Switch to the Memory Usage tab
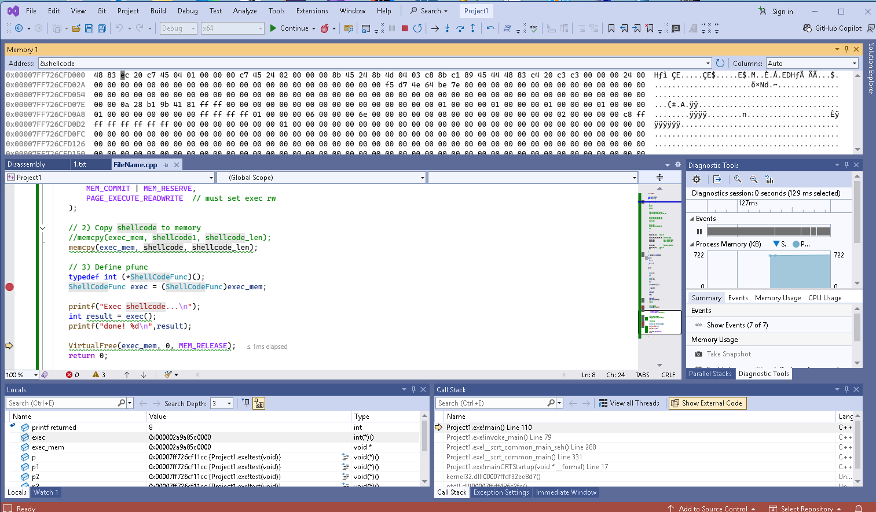The height and width of the screenshot is (512, 876). pos(778,298)
